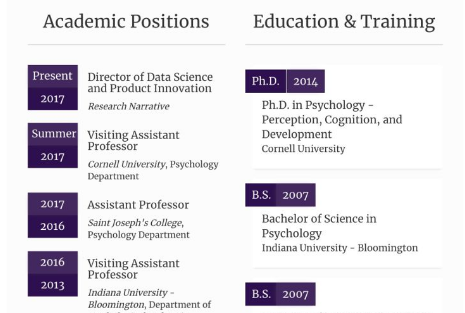Viewport: 465px width, 313px height.
Task: Click Visiting Assistant Professor title beside Summer badge
Action: click(x=133, y=141)
